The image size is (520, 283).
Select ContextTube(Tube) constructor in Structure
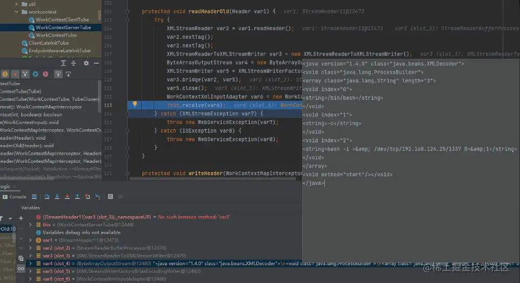21,91
